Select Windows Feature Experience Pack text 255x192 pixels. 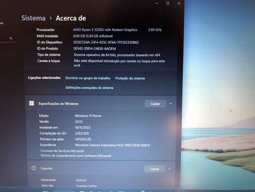pos(112,145)
